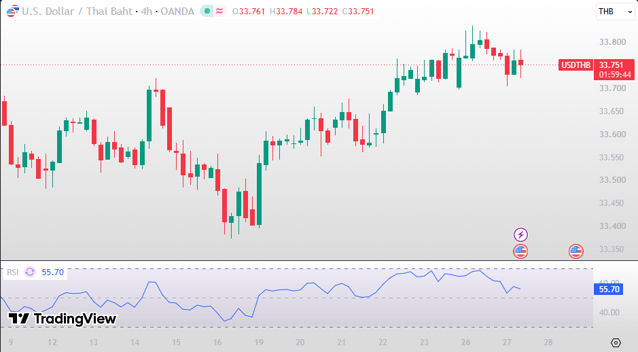The height and width of the screenshot is (352, 638).
Task: Click the OANDA data source label
Action: coord(177,12)
